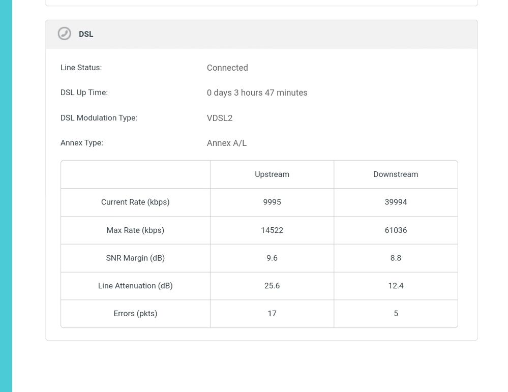Viewport: 508px width, 392px height.
Task: Select the VDSL2 modulation type value
Action: click(x=220, y=118)
